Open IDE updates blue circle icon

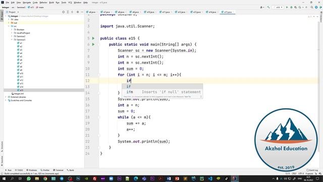pyautogui.click(x=316, y=7)
